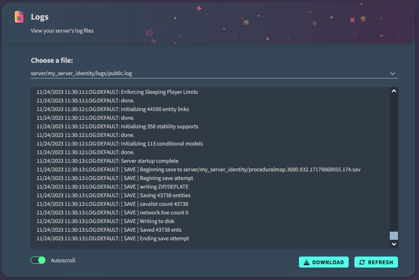The height and width of the screenshot is (280, 419).
Task: Click the download arrow icon
Action: click(x=307, y=262)
